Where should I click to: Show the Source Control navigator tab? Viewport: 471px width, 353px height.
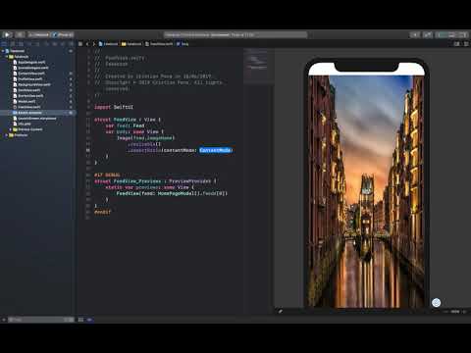(13, 44)
